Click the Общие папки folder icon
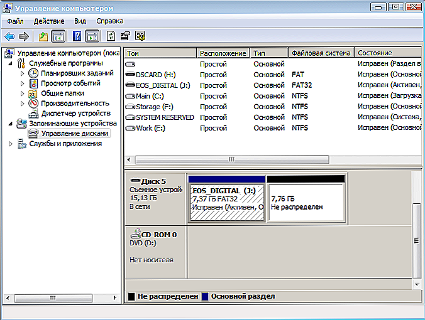 (x=33, y=93)
